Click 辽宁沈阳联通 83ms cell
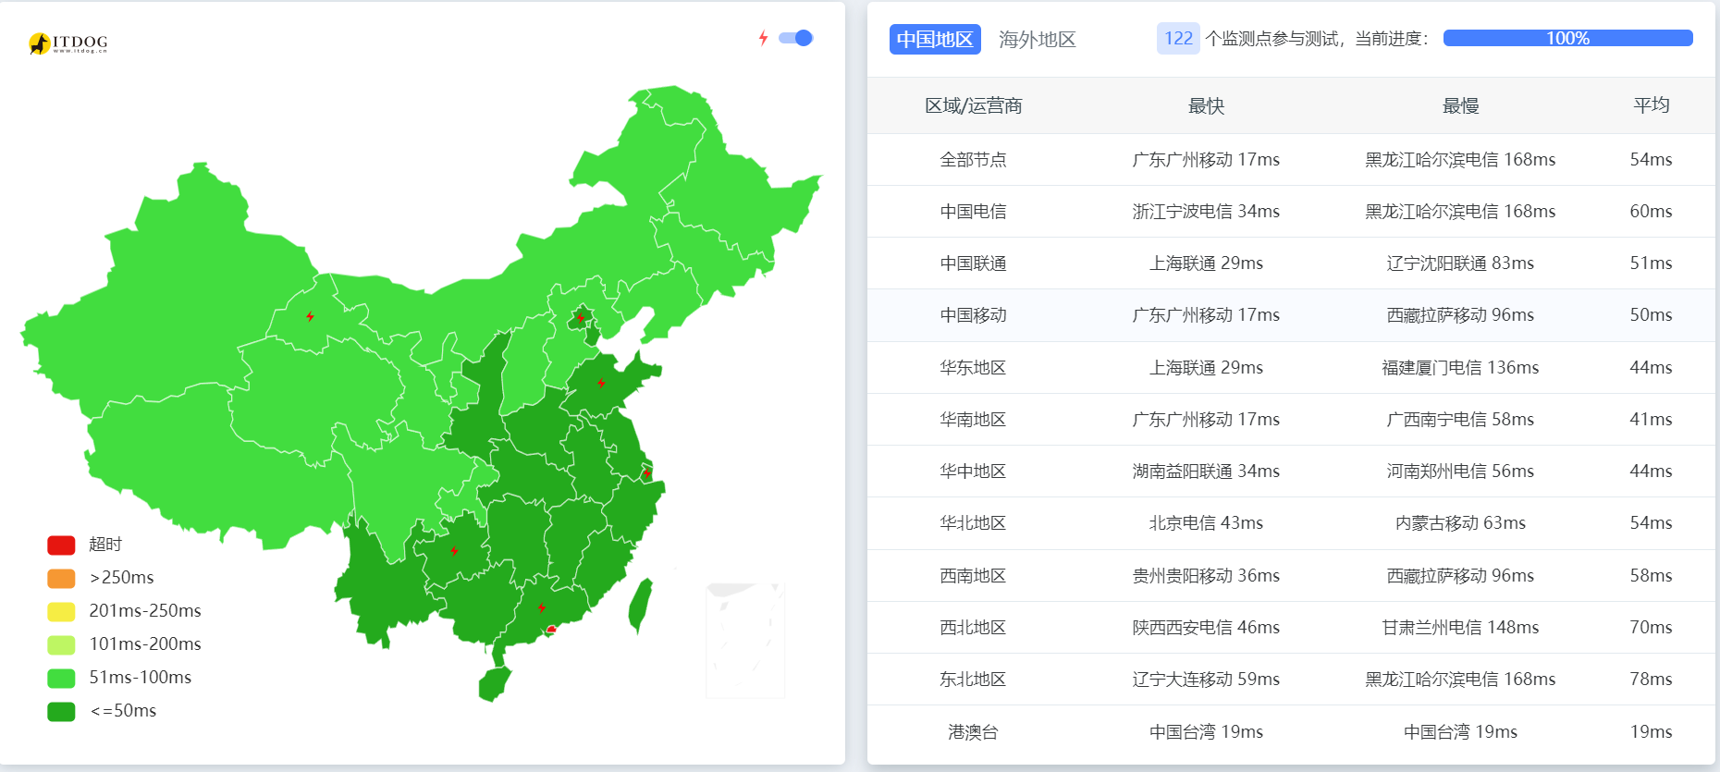 1460,263
